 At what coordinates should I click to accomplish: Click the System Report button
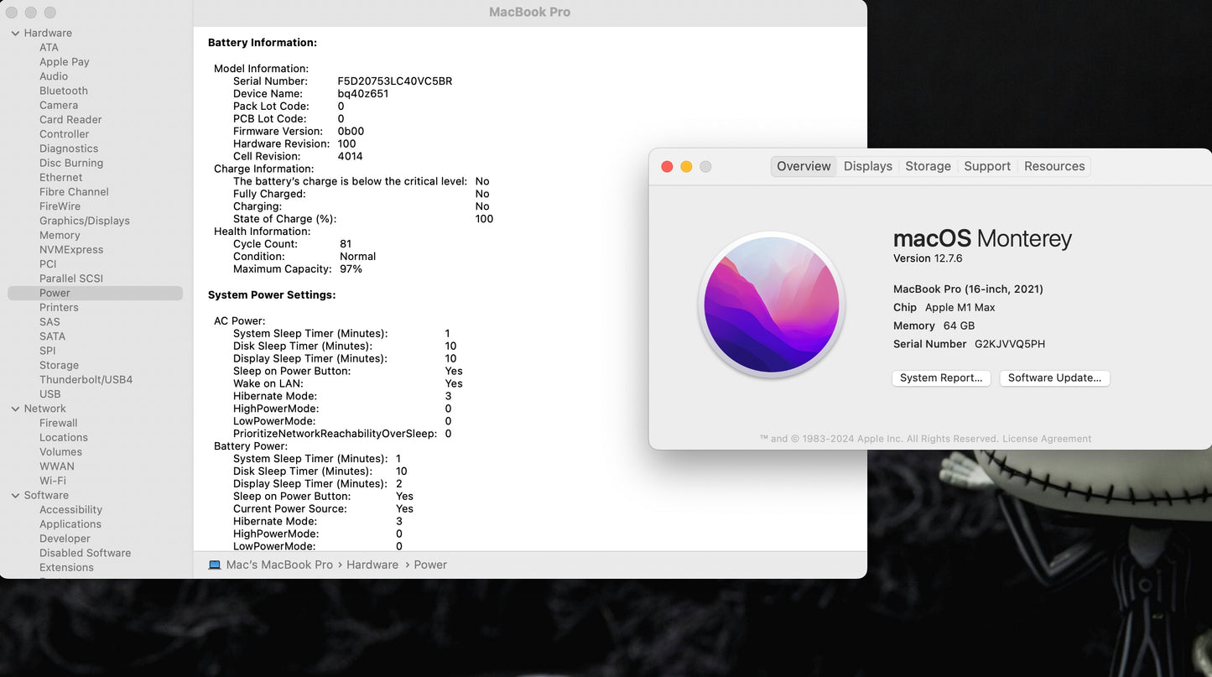tap(941, 378)
